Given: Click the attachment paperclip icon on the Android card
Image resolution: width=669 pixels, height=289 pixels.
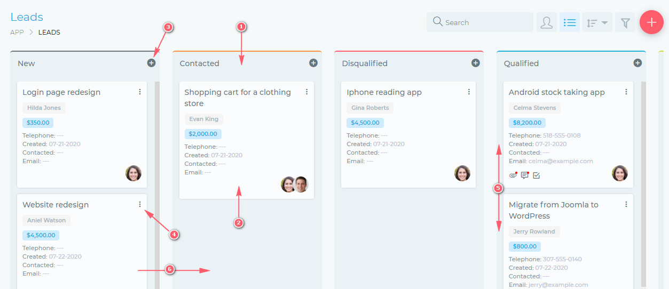Looking at the screenshot, I should coord(513,175).
